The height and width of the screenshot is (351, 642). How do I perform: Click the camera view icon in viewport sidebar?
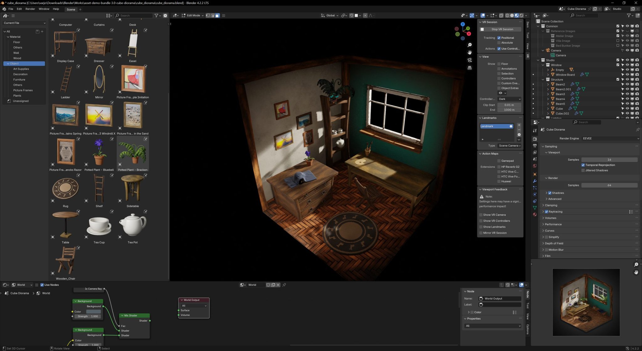[470, 60]
